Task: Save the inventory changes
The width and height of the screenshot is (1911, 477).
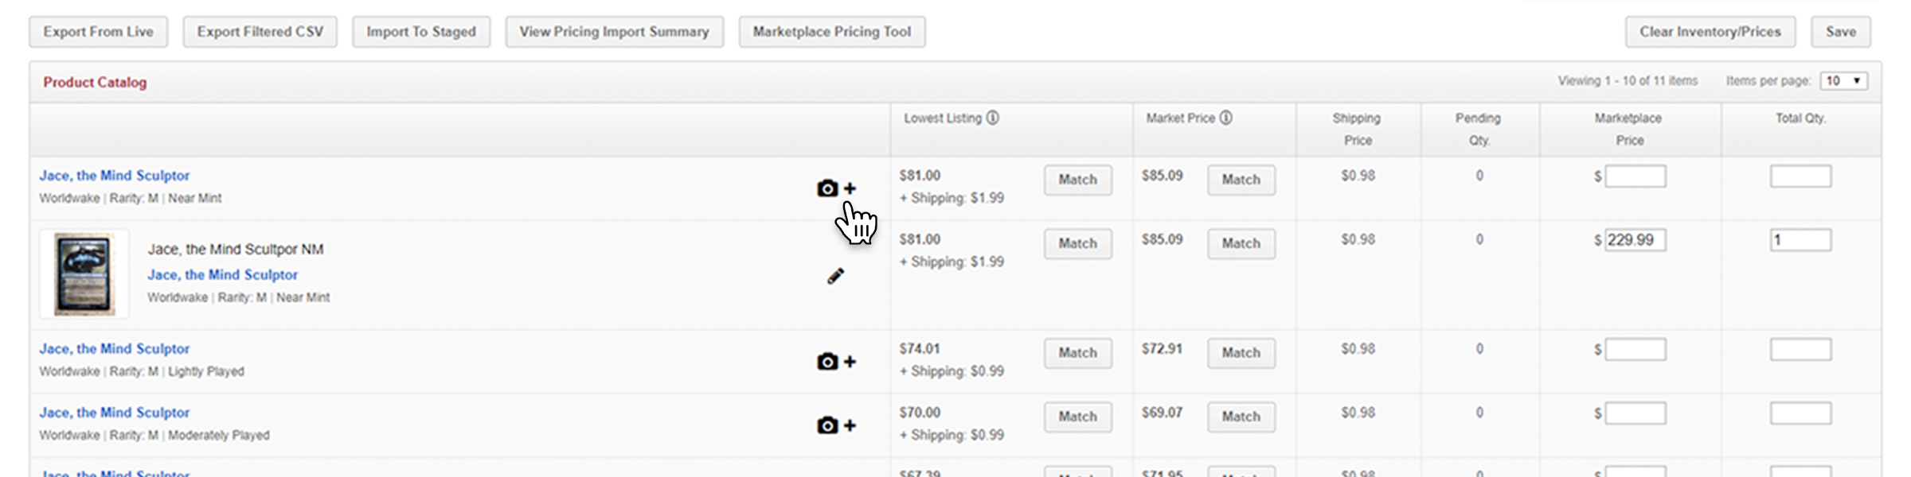Action: 1840,32
